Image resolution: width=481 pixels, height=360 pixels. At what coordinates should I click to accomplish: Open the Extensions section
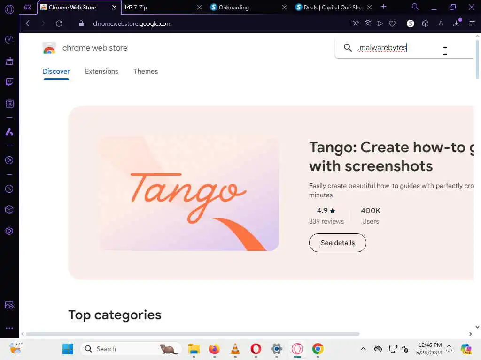click(x=101, y=71)
